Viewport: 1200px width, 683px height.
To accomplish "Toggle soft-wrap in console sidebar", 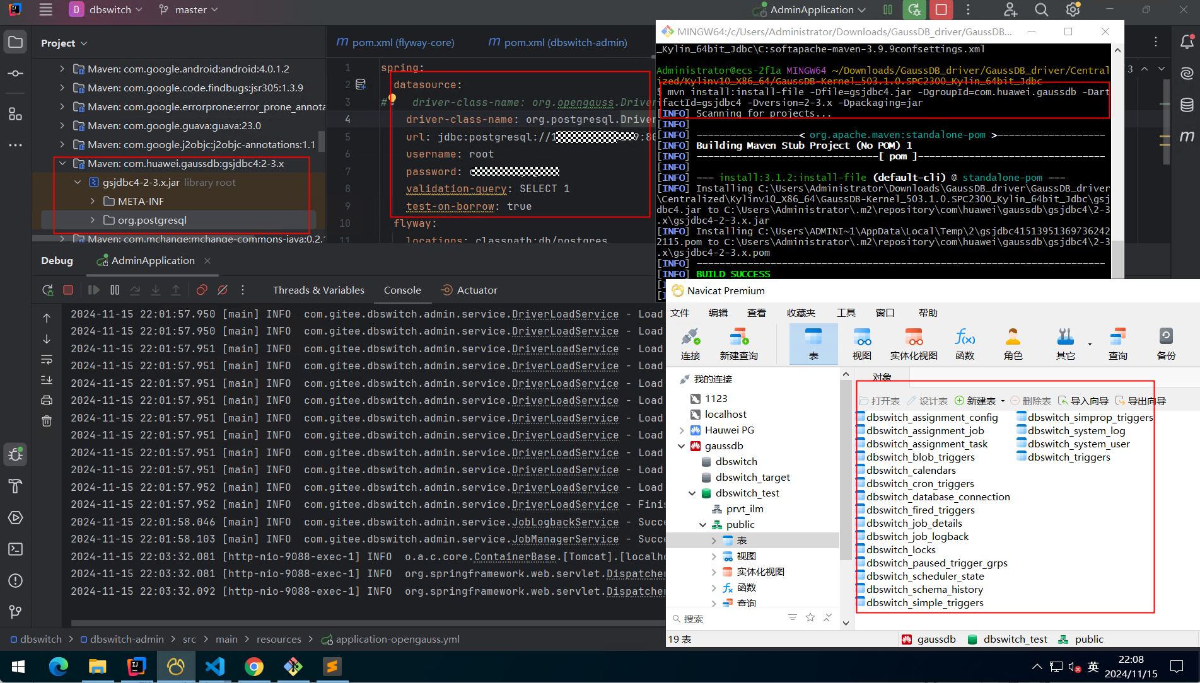I will tap(47, 360).
